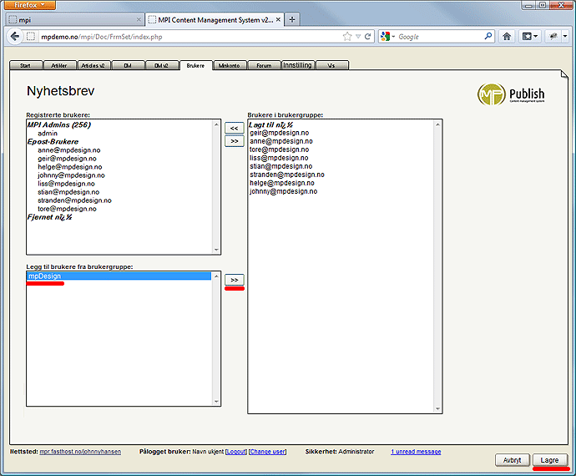This screenshot has width=576, height=476.
Task: Click scroll-up arrow in Registrerte brukere list
Action: [216, 124]
